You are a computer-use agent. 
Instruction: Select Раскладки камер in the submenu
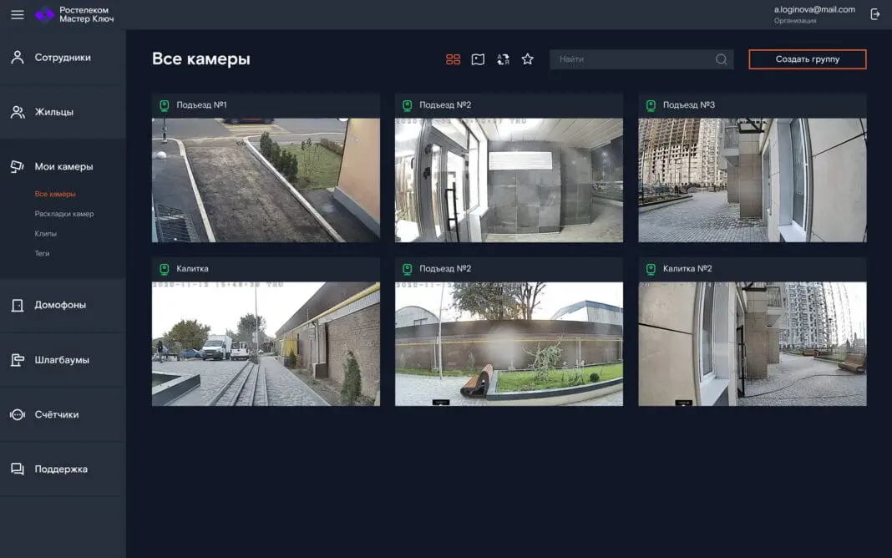tap(63, 214)
